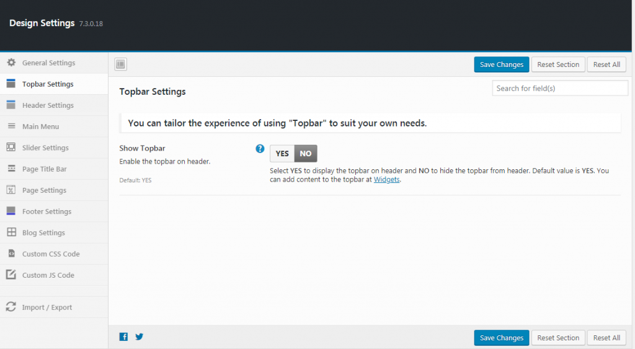Click the Footer Settings sidebar icon
The width and height of the screenshot is (635, 349).
(11, 211)
